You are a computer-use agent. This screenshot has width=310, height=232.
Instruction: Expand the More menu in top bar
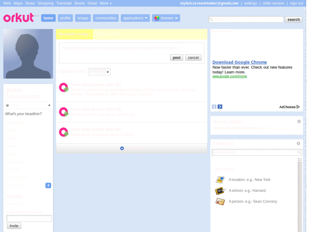105,3
